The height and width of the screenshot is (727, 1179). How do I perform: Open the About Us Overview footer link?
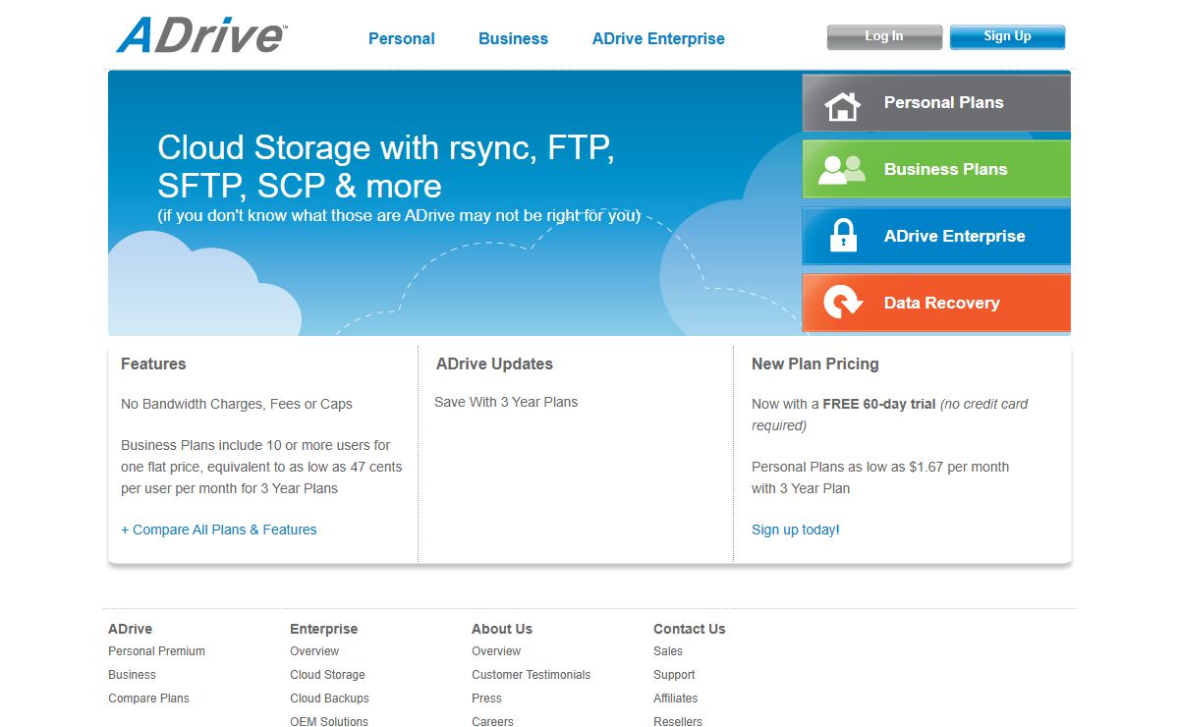click(x=496, y=651)
